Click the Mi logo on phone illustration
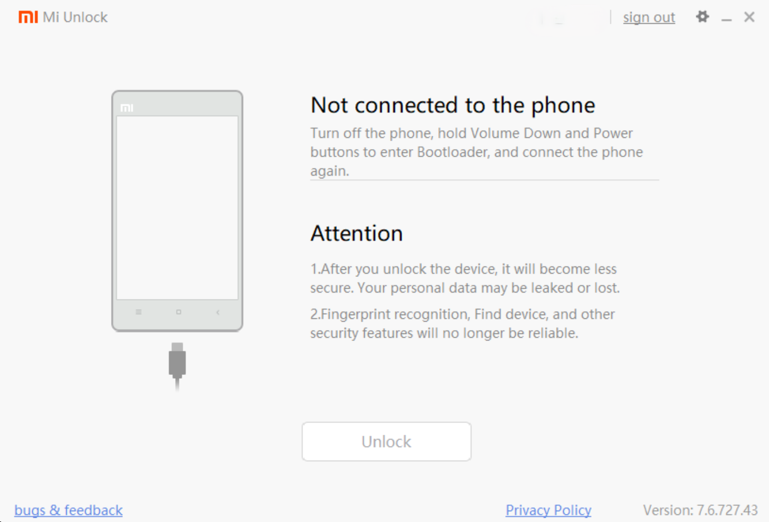769x522 pixels. point(127,108)
